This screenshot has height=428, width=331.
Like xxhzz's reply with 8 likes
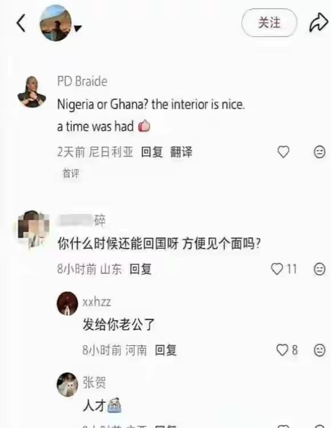pos(282,350)
